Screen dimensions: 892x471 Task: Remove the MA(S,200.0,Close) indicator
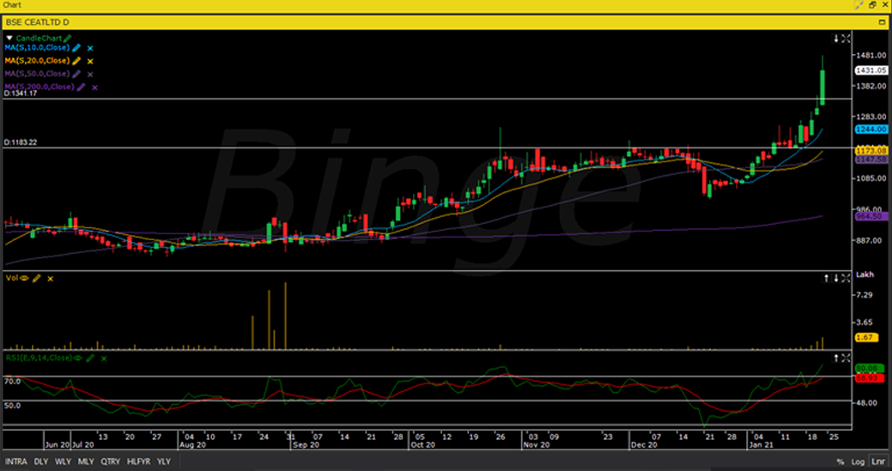[94, 88]
